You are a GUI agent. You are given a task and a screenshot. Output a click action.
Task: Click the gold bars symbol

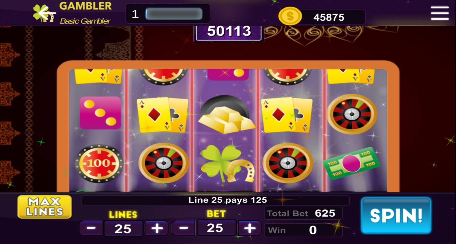(227, 115)
